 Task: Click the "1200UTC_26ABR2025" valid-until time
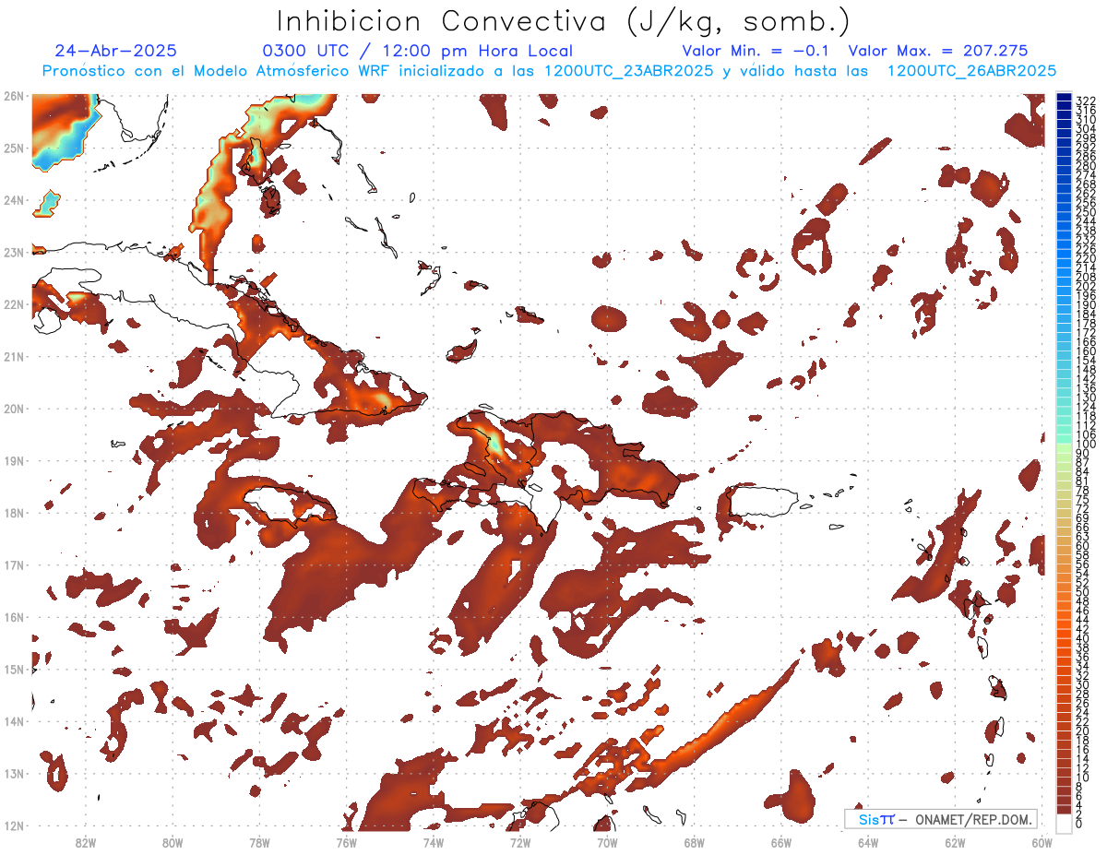click(x=971, y=71)
